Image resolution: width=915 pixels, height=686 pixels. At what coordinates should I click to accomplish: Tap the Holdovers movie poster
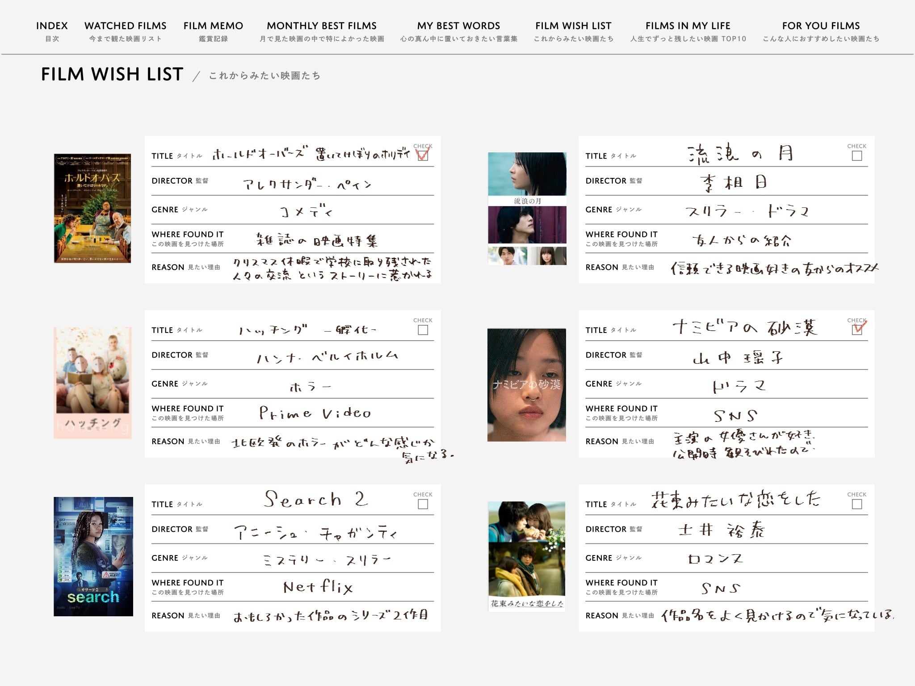click(92, 208)
